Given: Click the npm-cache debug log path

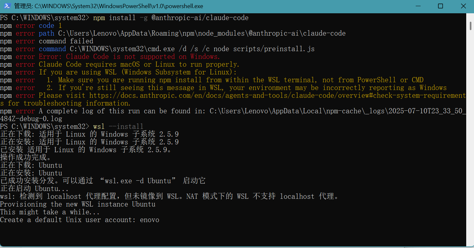Looking at the screenshot, I should pos(337,111).
